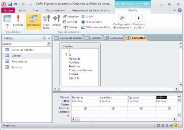Switch to the Consulta1 document tab
The height and width of the screenshot is (130, 184).
[114, 38]
